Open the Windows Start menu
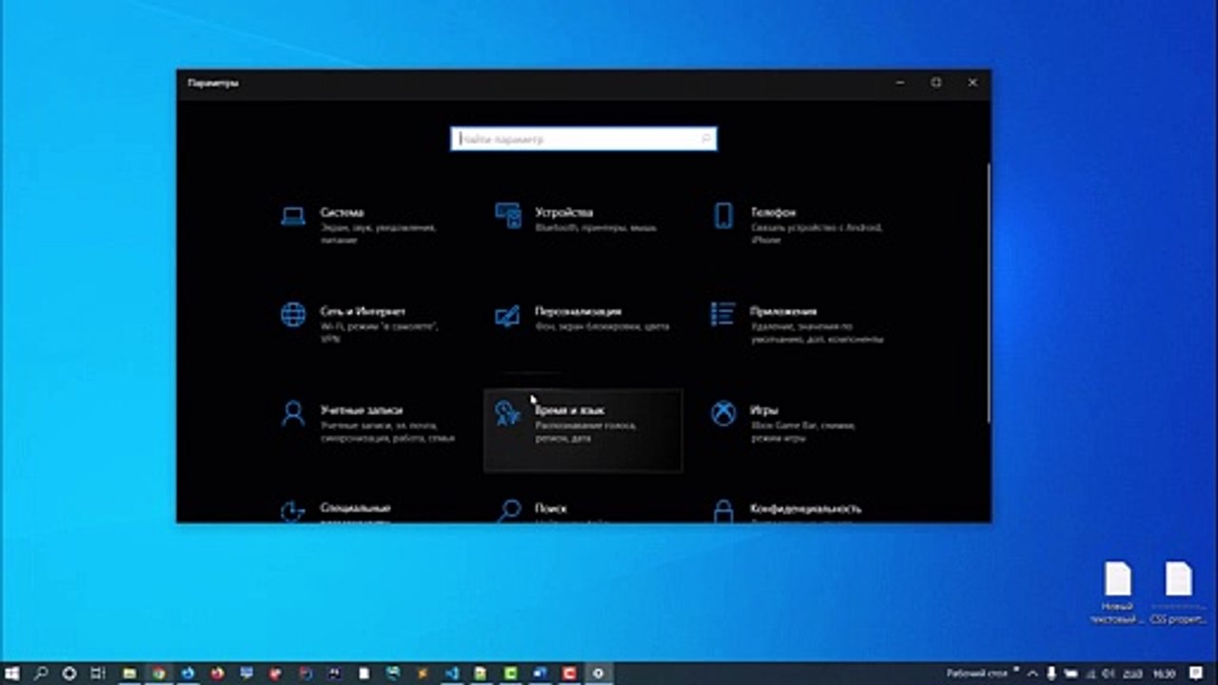Image resolution: width=1218 pixels, height=685 pixels. click(x=12, y=674)
